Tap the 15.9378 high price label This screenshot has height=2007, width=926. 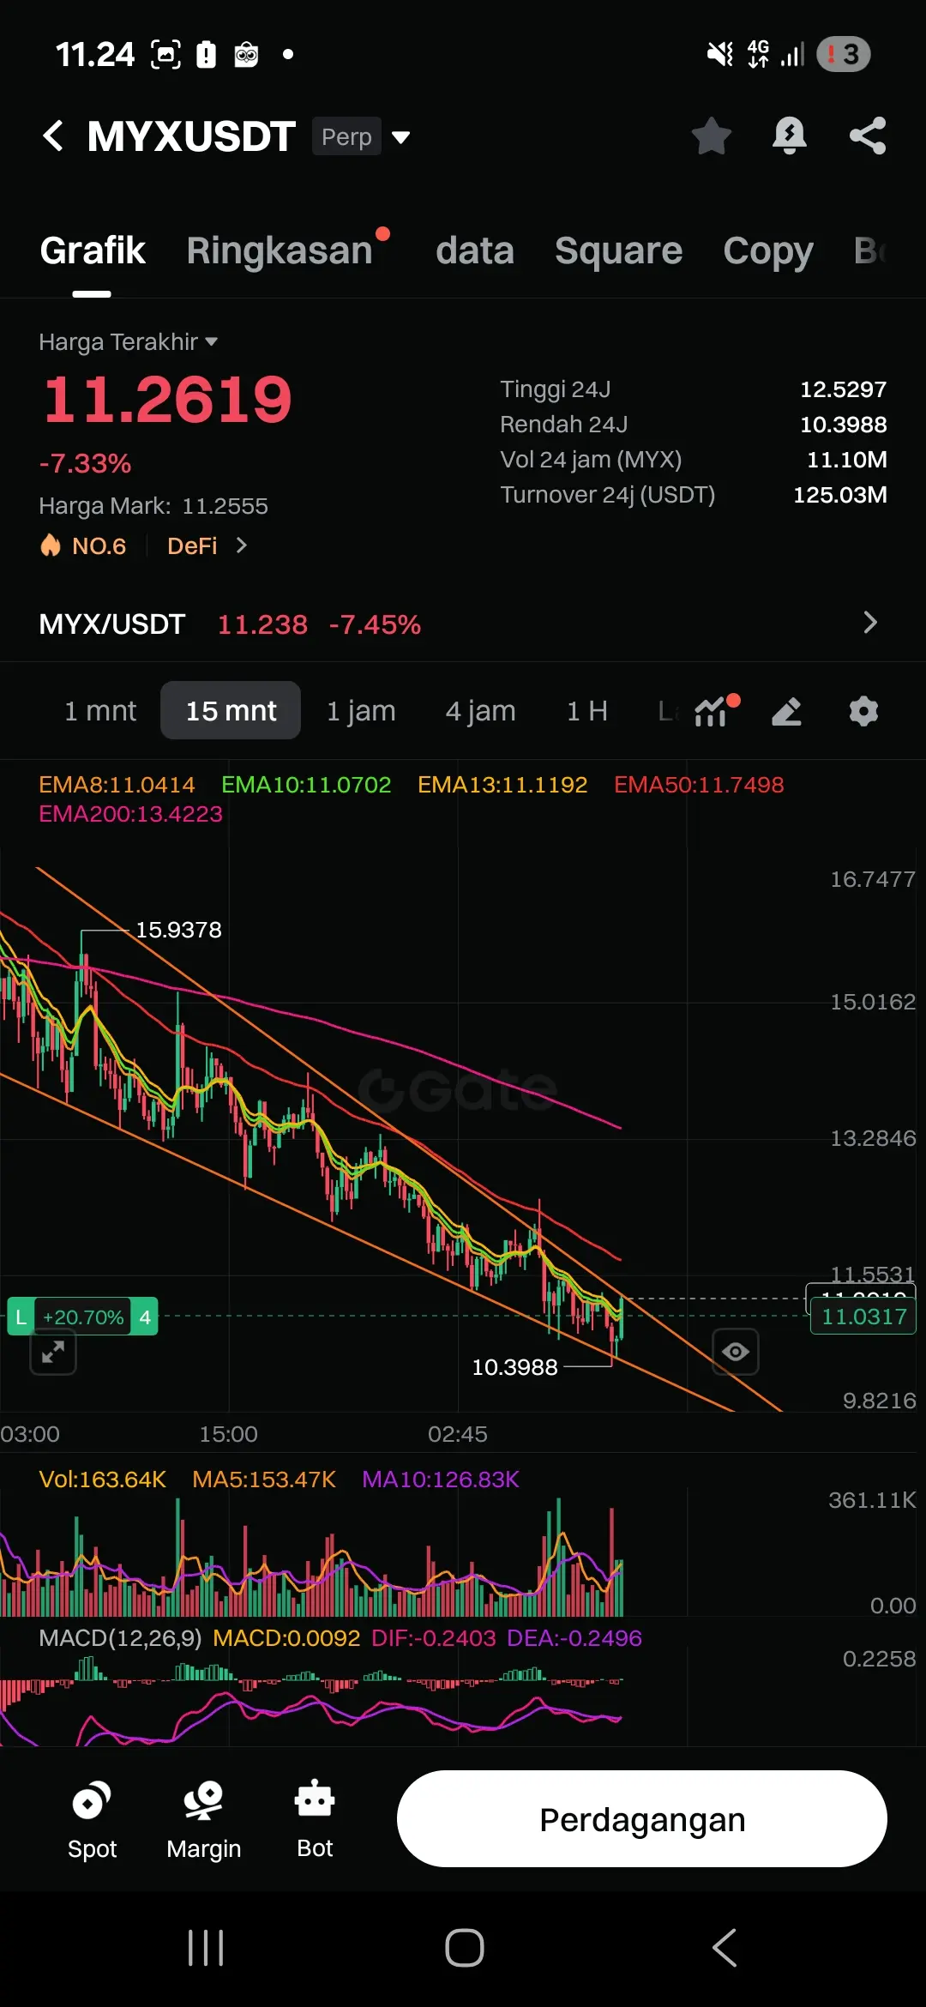178,930
